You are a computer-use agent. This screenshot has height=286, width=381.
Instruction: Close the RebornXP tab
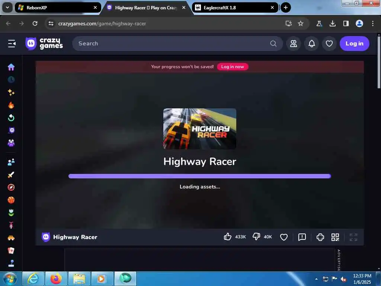tap(95, 7)
